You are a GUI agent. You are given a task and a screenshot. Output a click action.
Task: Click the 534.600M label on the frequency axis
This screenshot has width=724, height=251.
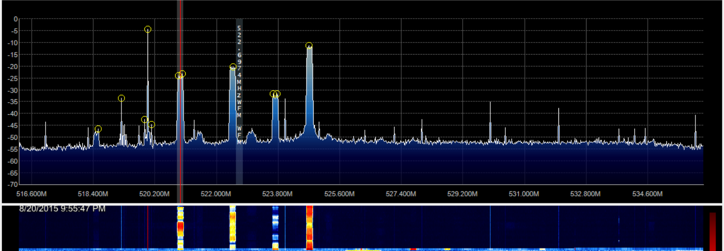pos(647,194)
